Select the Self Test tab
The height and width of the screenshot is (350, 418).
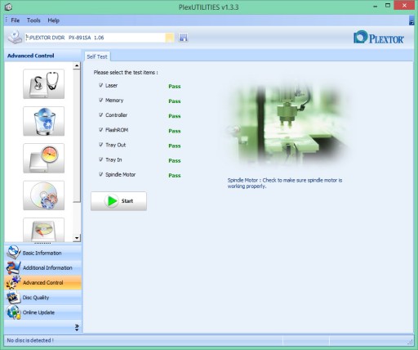tap(97, 56)
